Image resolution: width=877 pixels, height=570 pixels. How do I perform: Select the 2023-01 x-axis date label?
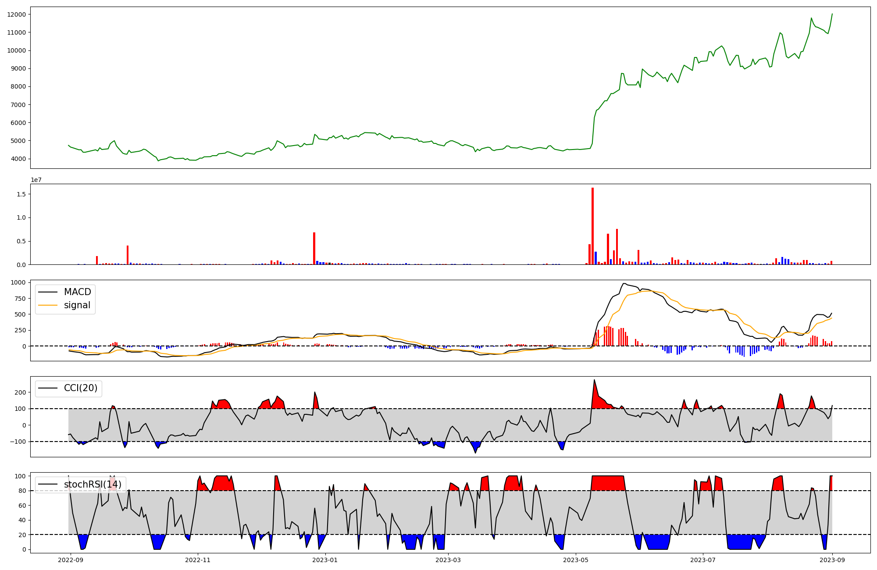coord(325,560)
